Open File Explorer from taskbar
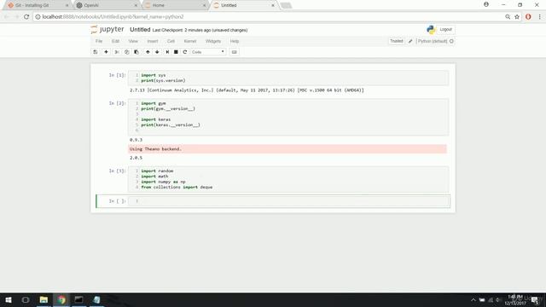 44,299
